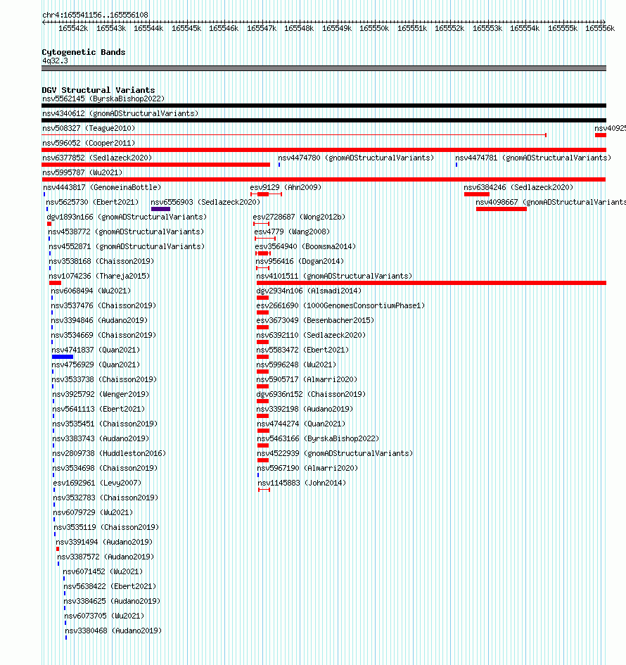Open nsv5583472 (Ebert2021) label
626x665 pixels.
pyautogui.click(x=302, y=350)
